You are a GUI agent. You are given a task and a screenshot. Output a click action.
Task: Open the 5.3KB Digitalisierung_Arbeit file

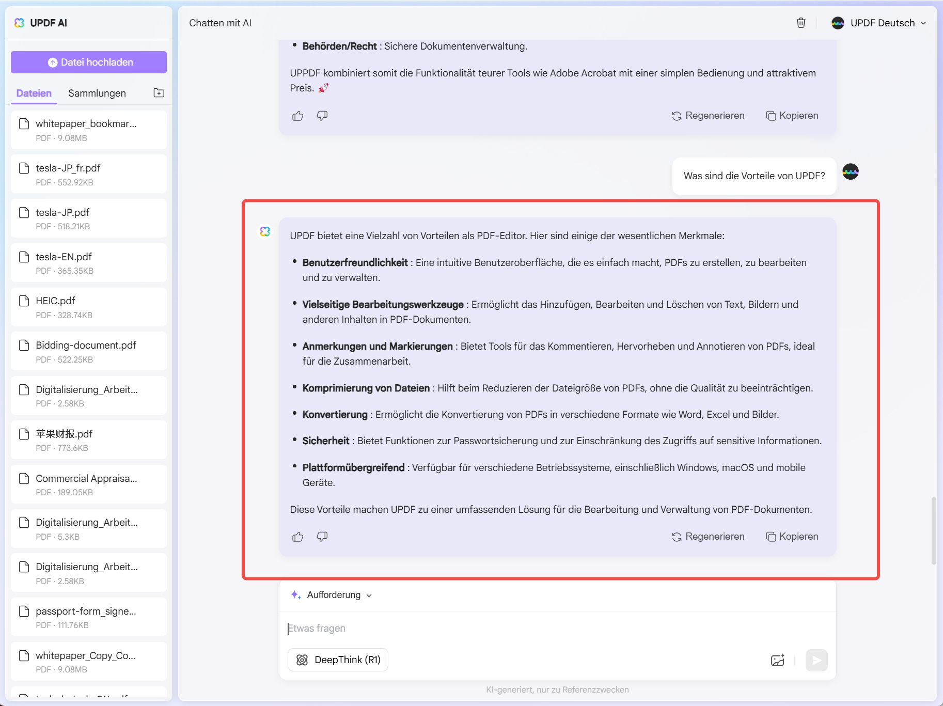point(89,529)
